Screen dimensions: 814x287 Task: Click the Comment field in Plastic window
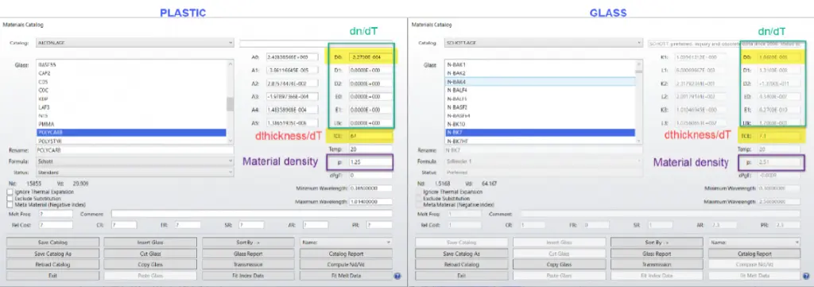(x=252, y=214)
